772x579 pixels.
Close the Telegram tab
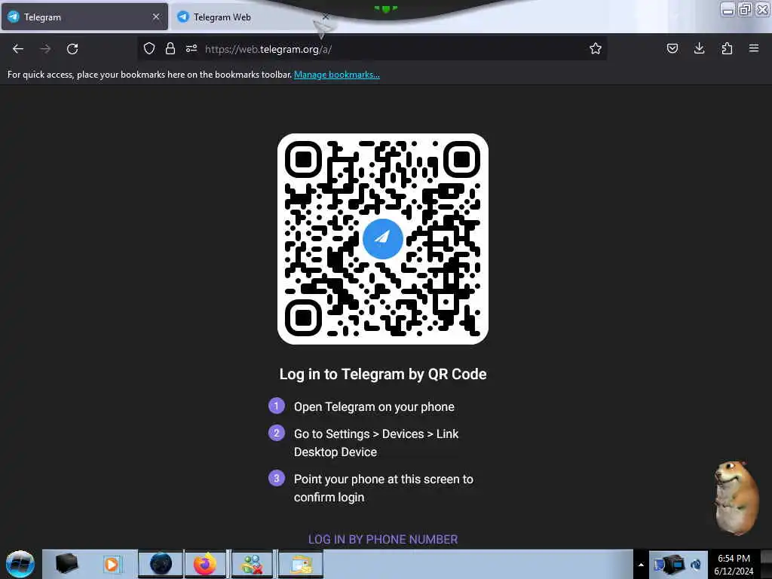tap(156, 17)
